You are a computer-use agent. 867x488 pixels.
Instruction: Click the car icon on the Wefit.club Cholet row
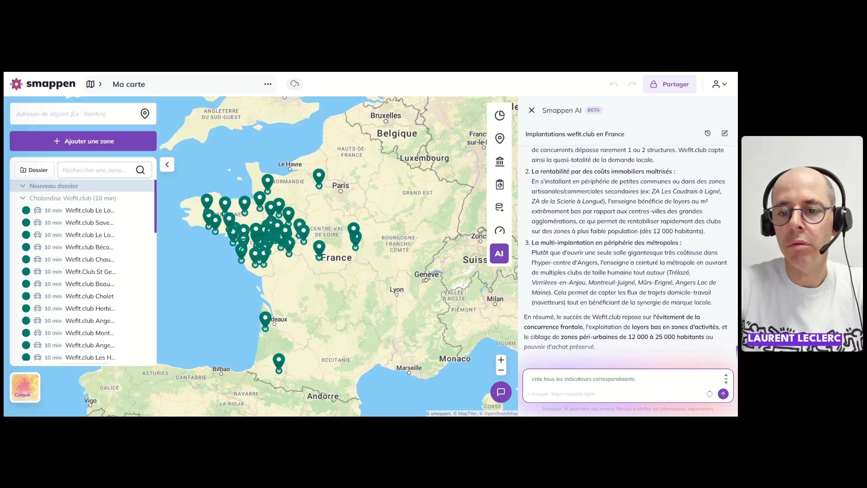(37, 296)
